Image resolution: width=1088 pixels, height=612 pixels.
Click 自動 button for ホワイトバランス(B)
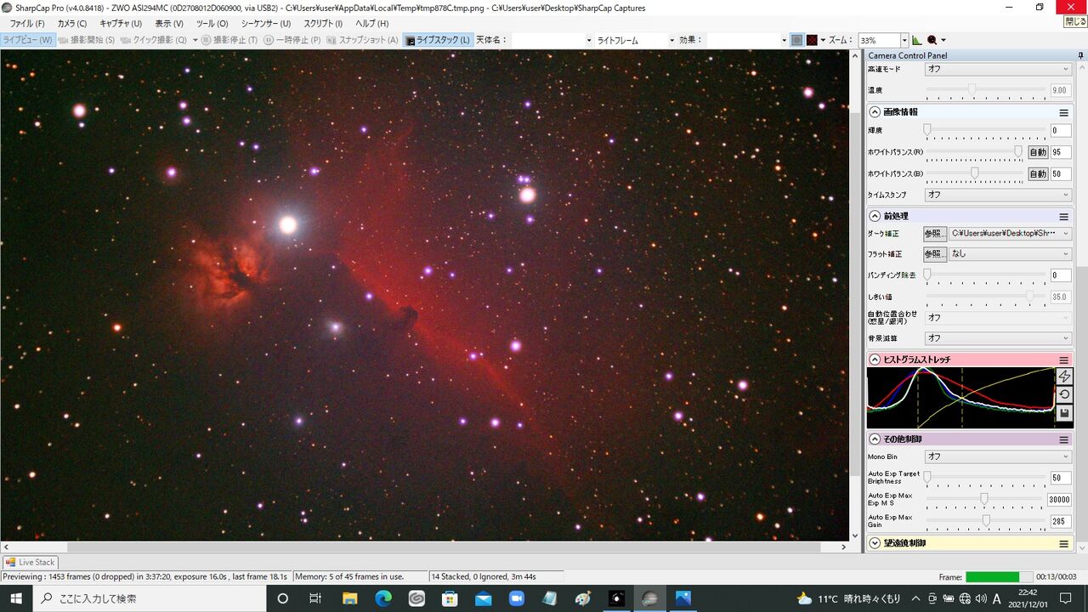click(1038, 173)
